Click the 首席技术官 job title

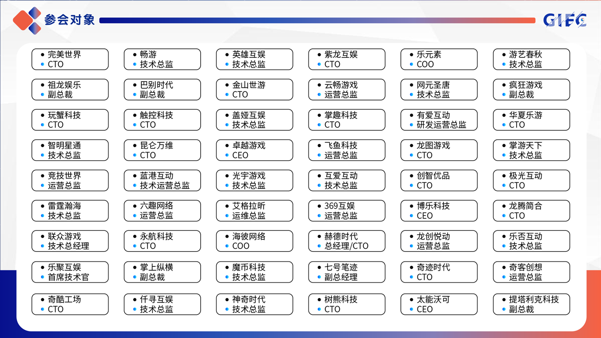[x=68, y=277]
